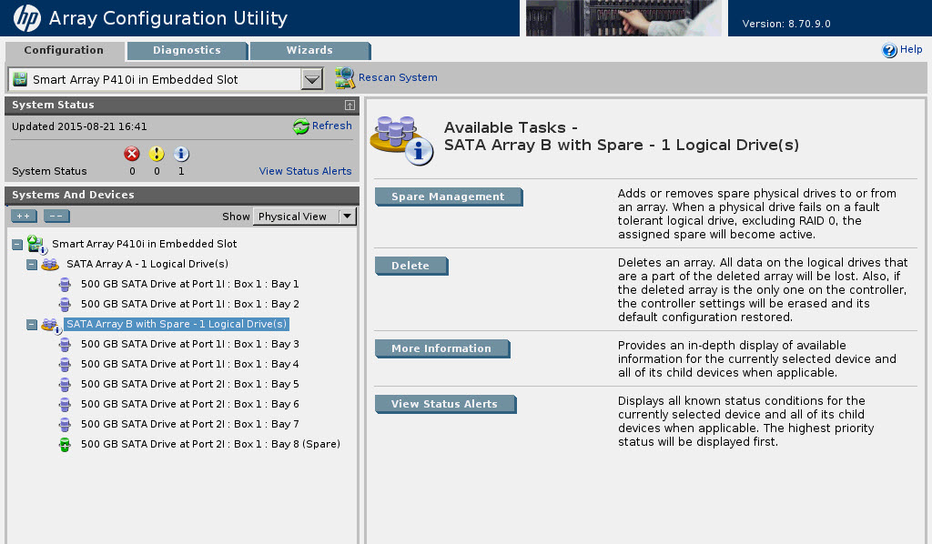
Task: Collapse the SATA Array B with Spare node
Action: (32, 324)
